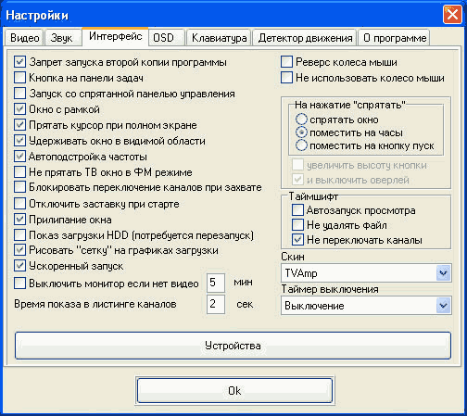Click the Таймшифт group title
467x416 pixels.
point(313,196)
